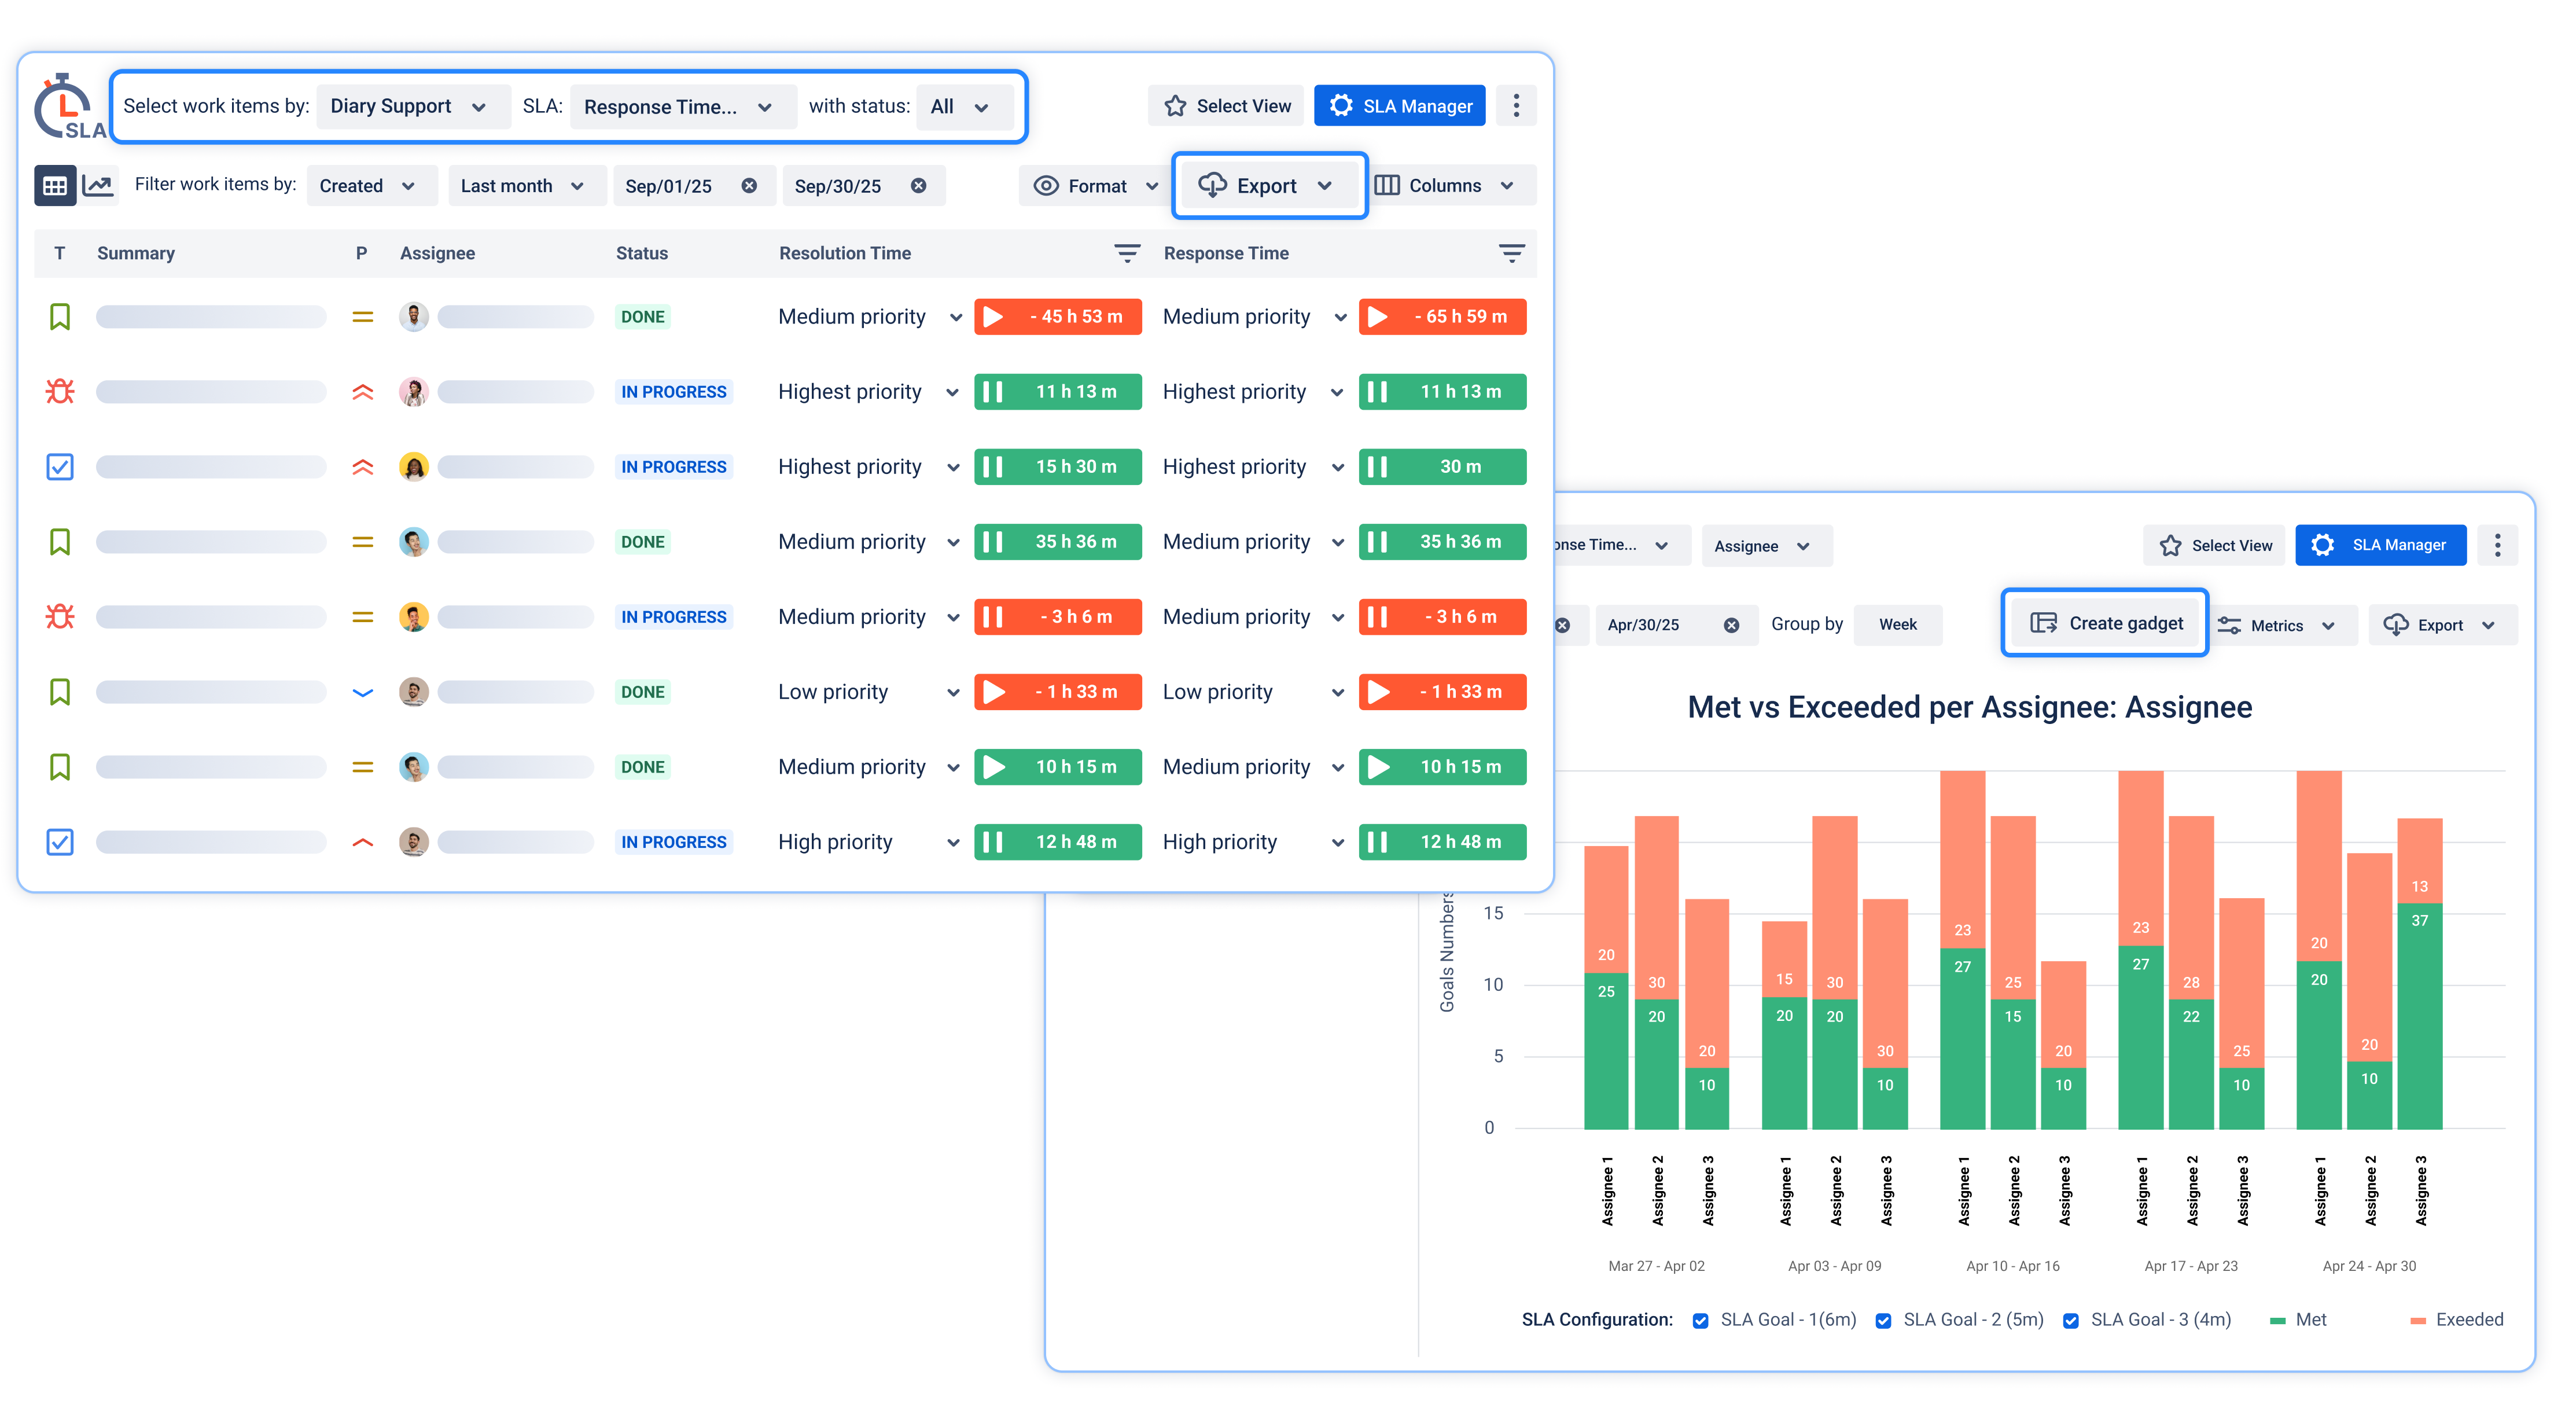Open the Diary Support dropdown

pos(408,107)
